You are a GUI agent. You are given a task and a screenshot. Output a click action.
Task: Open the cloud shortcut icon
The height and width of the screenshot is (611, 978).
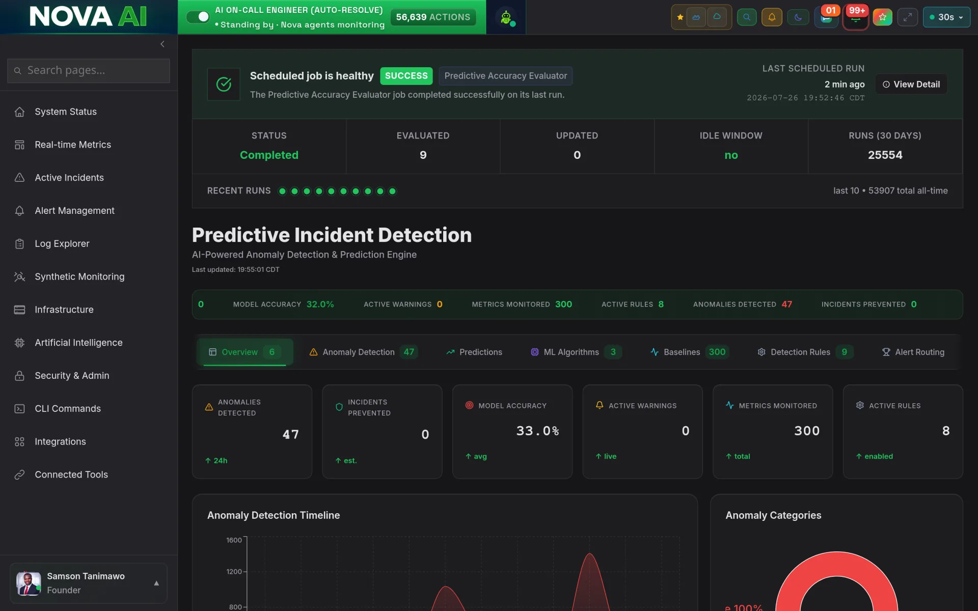[717, 17]
